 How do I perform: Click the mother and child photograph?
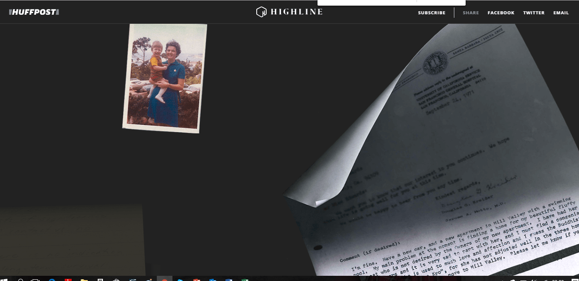point(165,78)
